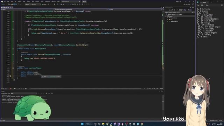Click the taskbar Search box
This screenshot has height=126, width=224.
[89, 124]
